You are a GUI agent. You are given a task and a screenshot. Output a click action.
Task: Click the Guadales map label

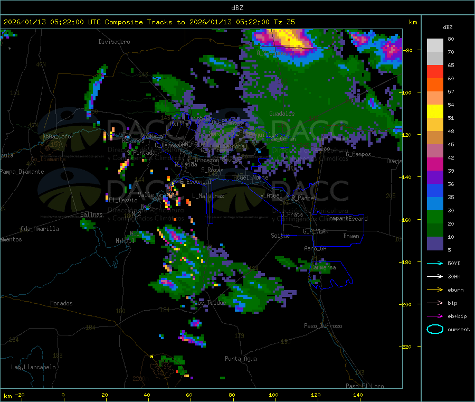282,114
